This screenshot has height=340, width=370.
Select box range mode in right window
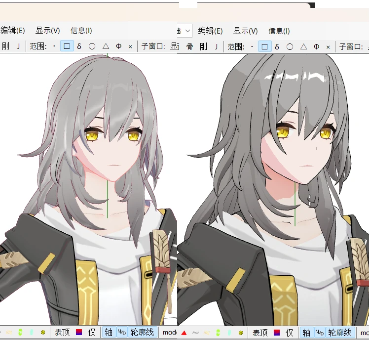[264, 46]
